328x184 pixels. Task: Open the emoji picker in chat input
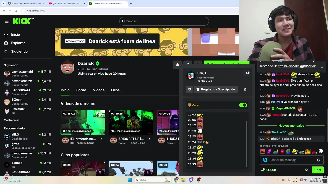click(319, 160)
